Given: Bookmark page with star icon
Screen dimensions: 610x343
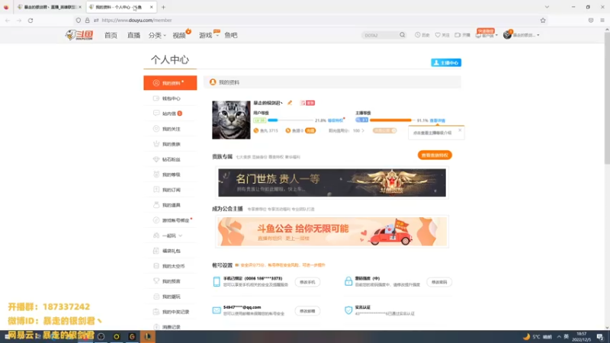Looking at the screenshot, I should point(543,21).
